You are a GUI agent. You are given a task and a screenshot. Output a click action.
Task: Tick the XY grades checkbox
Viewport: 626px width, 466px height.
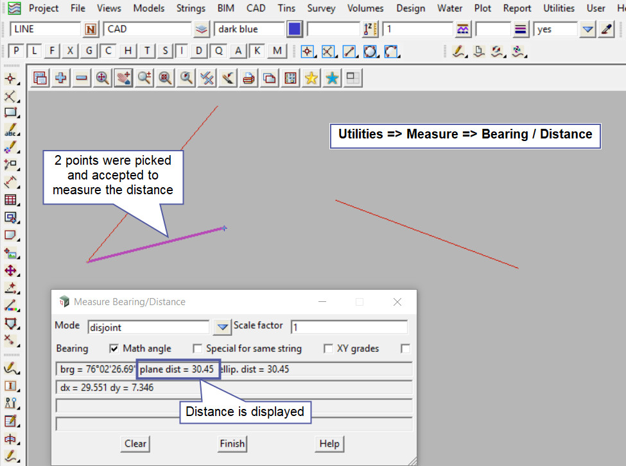click(x=328, y=349)
